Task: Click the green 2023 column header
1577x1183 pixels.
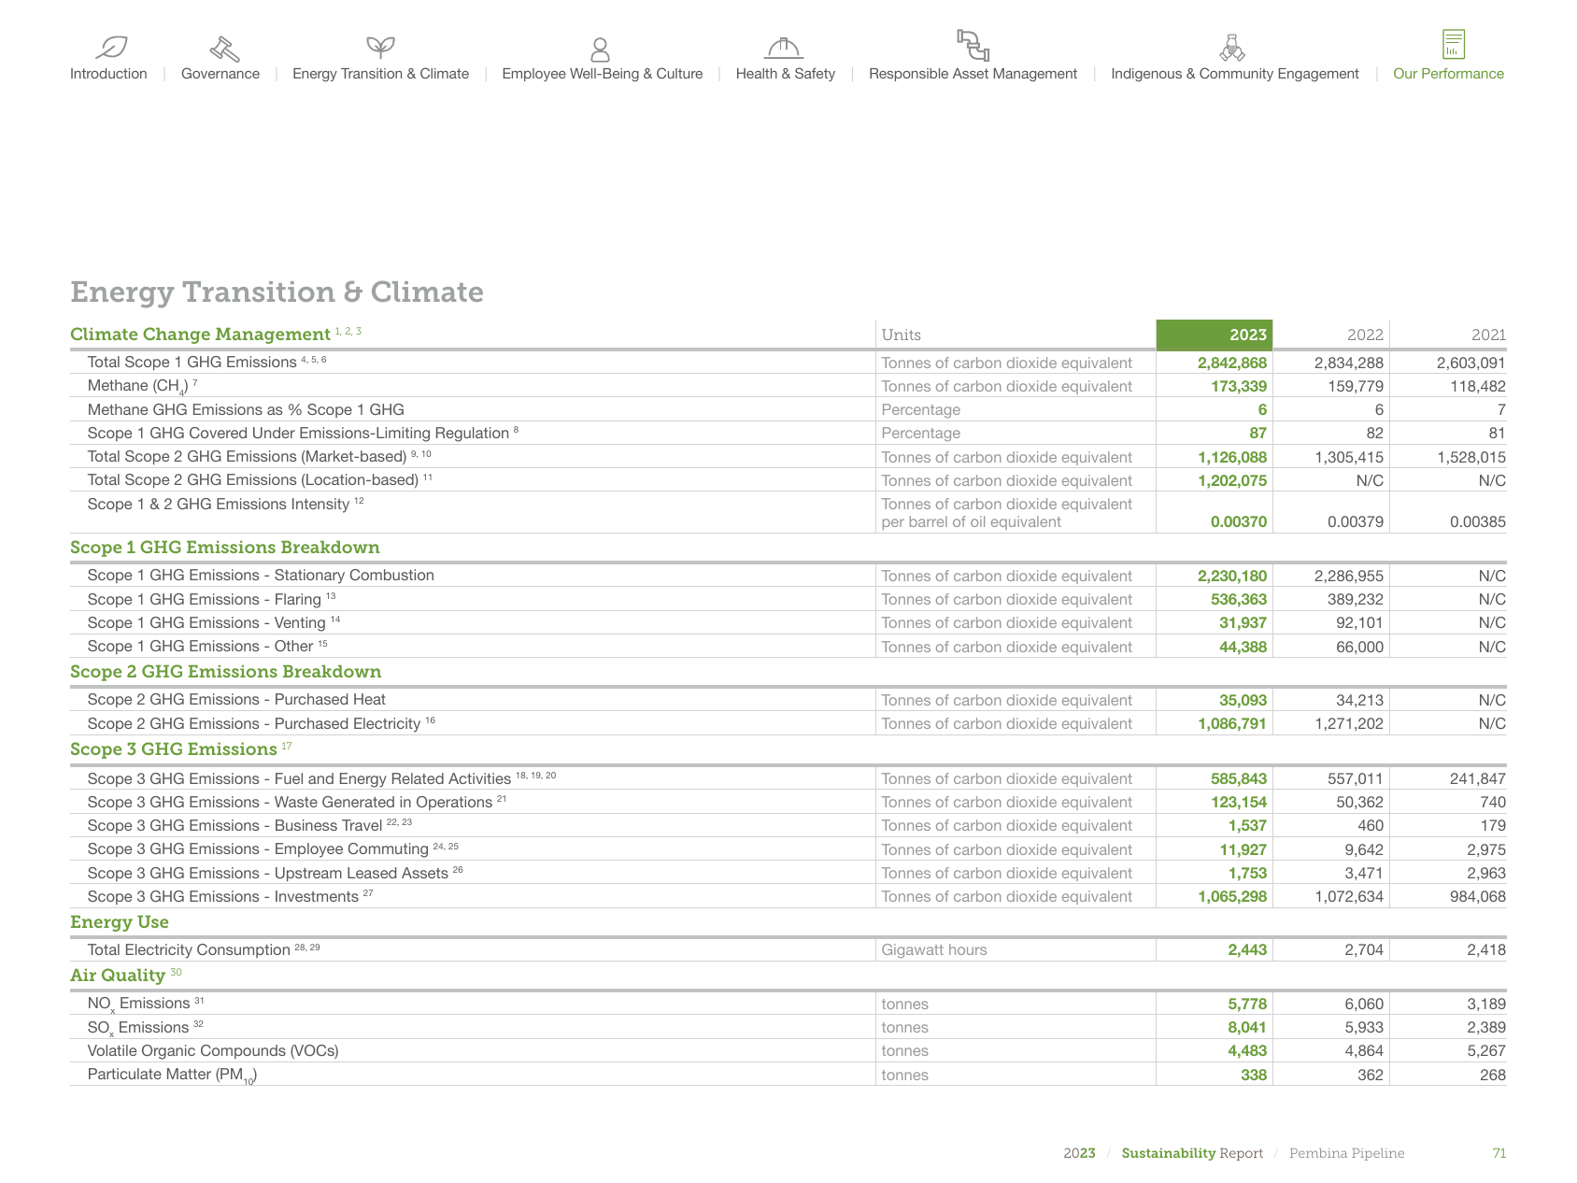Action: tap(1214, 335)
